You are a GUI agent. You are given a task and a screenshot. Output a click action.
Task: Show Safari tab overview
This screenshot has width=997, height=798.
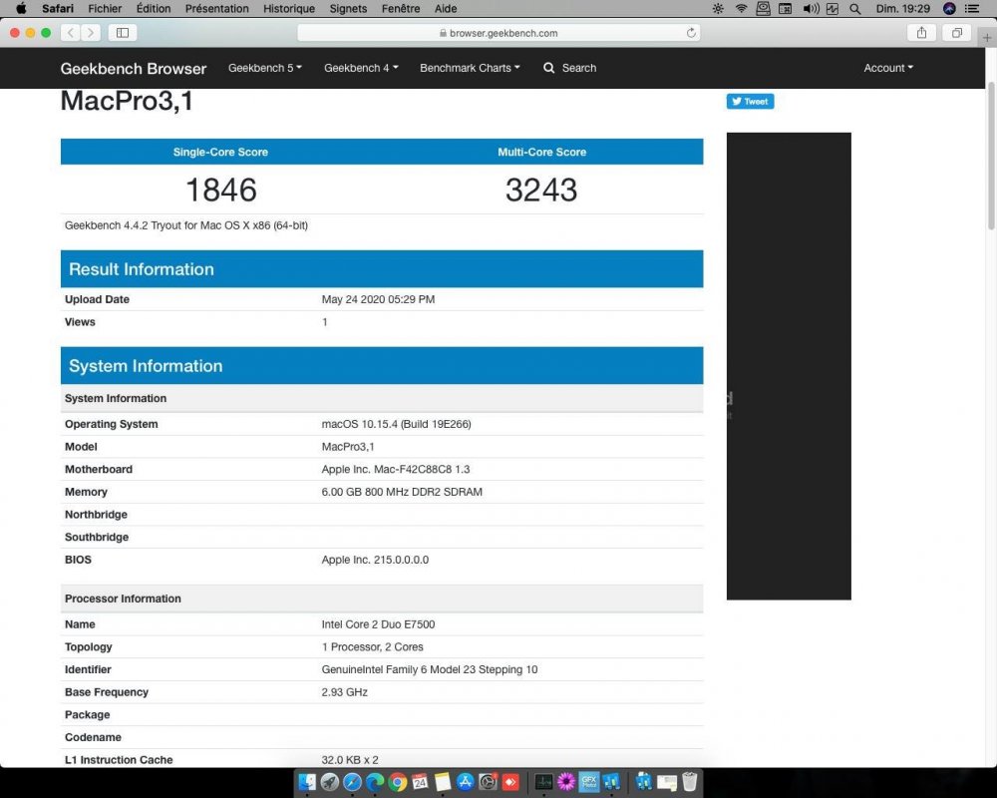[x=956, y=33]
